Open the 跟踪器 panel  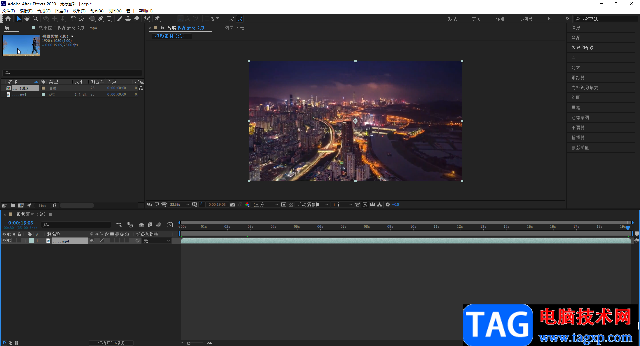click(578, 78)
